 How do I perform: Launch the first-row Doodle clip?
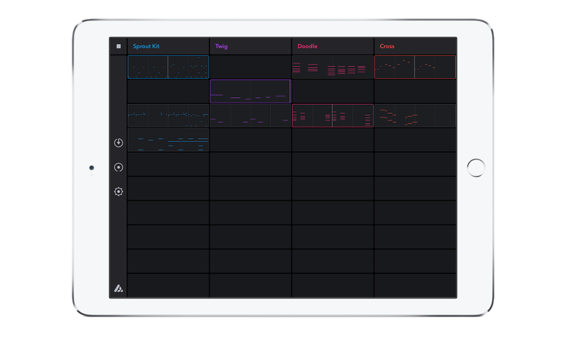pyautogui.click(x=333, y=67)
